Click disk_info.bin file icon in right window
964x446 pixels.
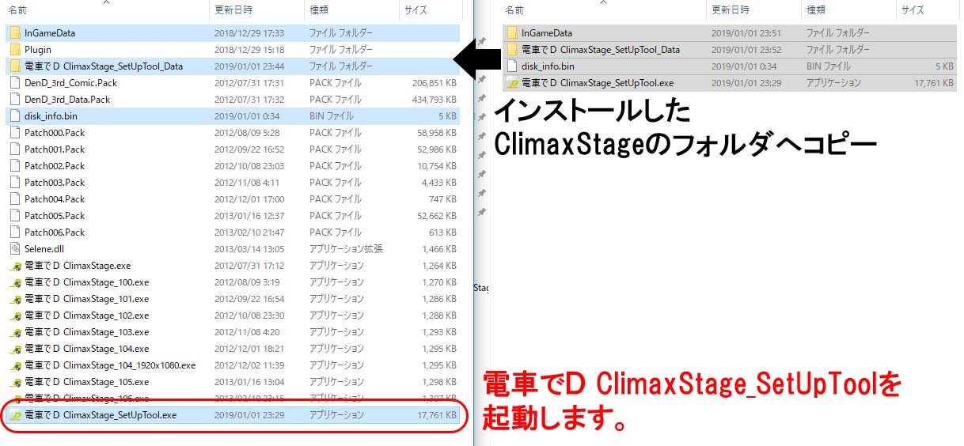[x=512, y=66]
